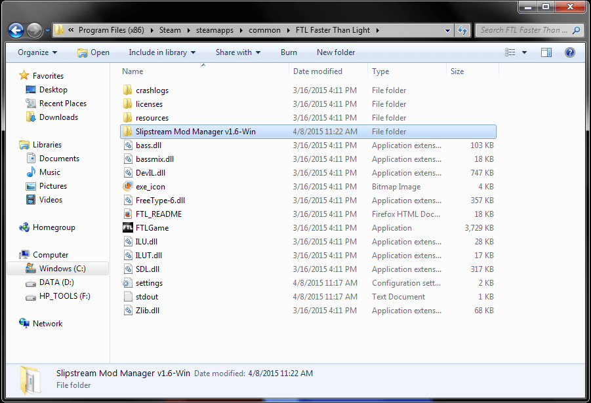Click the Search FTL Faster Than Light field
The height and width of the screenshot is (403, 591).
[x=524, y=30]
